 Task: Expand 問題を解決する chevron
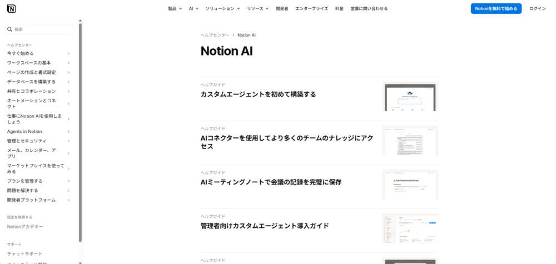[x=68, y=191]
